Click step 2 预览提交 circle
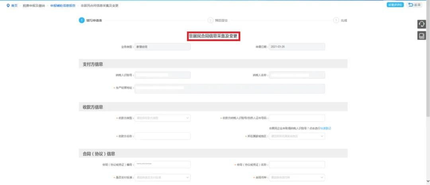This screenshot has height=185, width=430. click(210, 20)
